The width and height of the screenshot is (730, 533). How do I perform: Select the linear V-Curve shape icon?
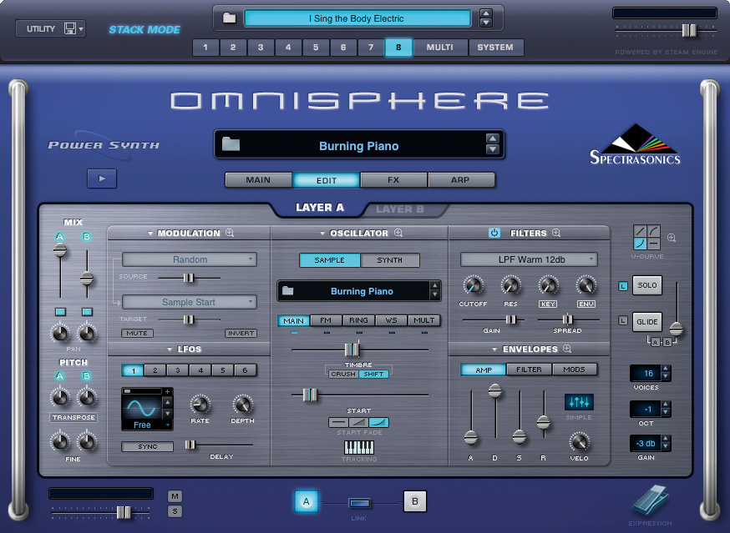click(x=640, y=231)
